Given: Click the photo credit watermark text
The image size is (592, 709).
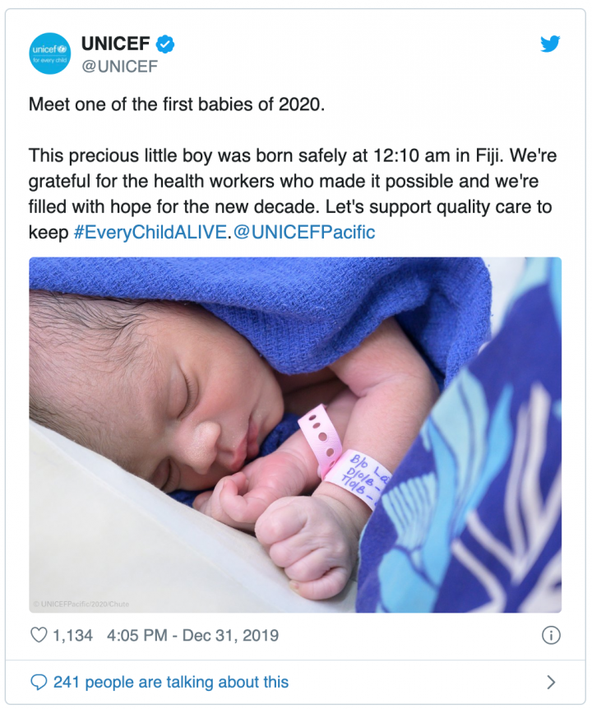Looking at the screenshot, I should 81,604.
